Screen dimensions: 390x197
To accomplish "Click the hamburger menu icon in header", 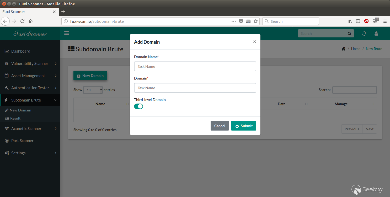I will tap(66, 33).
